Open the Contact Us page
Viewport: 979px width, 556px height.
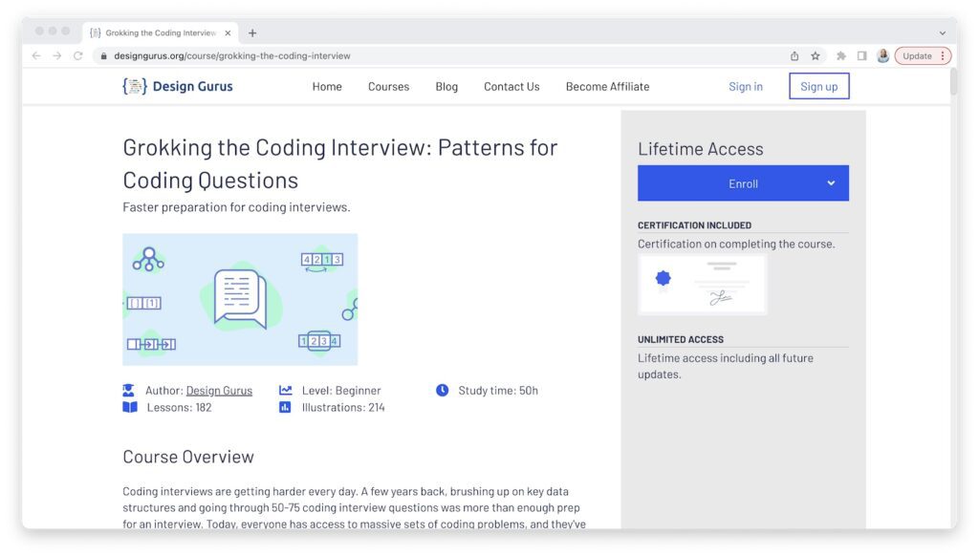click(x=511, y=86)
